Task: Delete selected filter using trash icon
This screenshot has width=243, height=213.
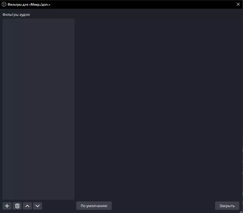Action: click(17, 206)
